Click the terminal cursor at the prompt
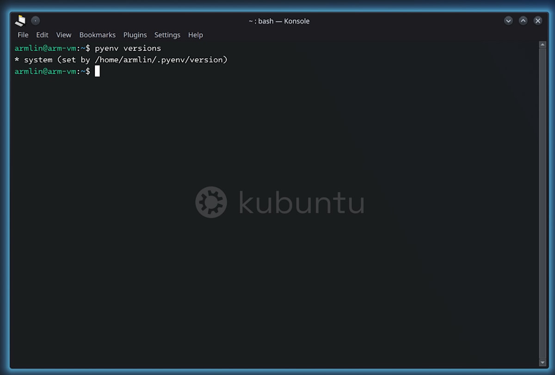 pos(97,71)
